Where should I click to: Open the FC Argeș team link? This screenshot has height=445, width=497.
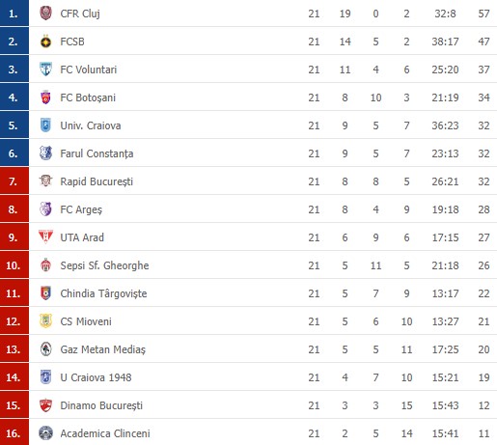pos(81,209)
